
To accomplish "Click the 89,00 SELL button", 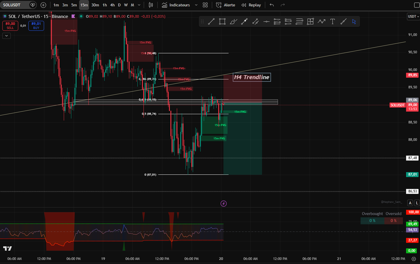I will (10, 26).
